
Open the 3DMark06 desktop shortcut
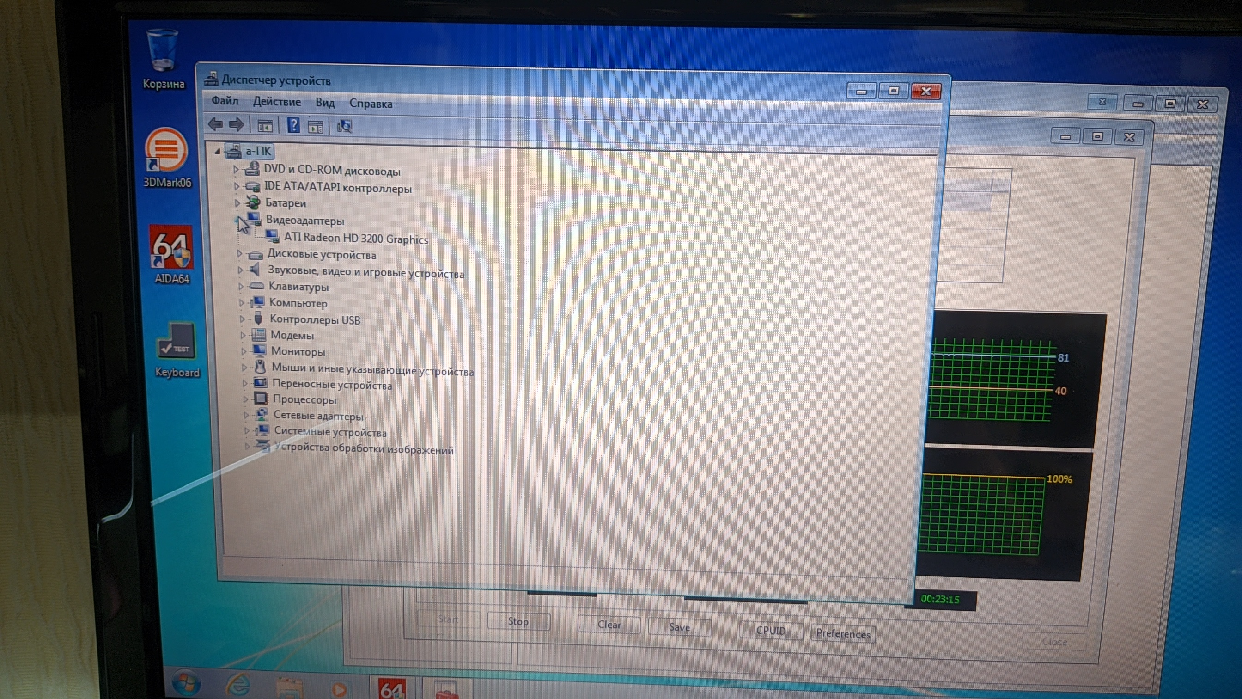tap(167, 158)
